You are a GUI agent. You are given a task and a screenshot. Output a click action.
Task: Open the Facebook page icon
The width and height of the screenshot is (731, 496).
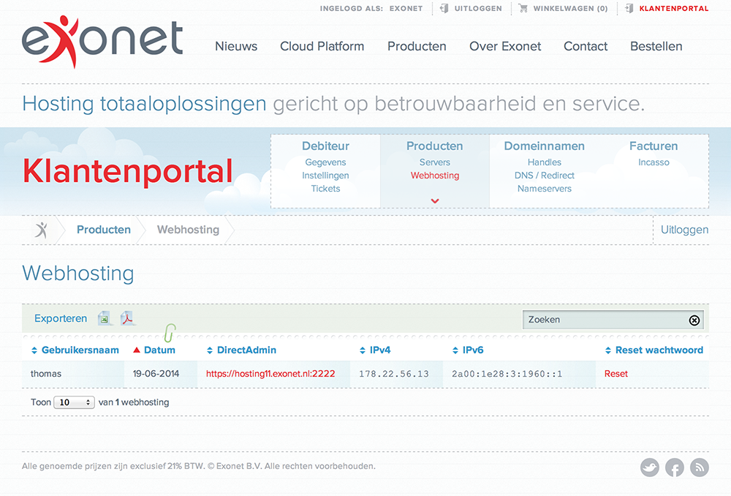click(x=675, y=467)
